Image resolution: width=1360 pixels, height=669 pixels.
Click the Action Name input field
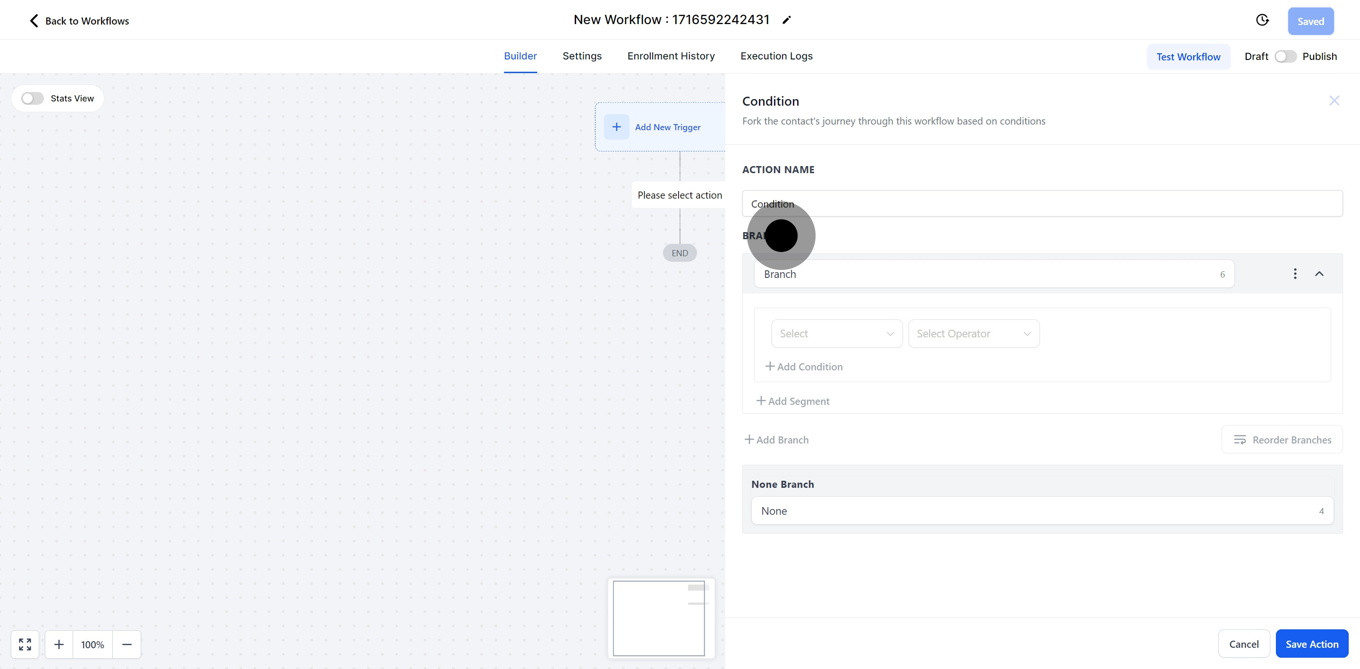tap(1041, 204)
